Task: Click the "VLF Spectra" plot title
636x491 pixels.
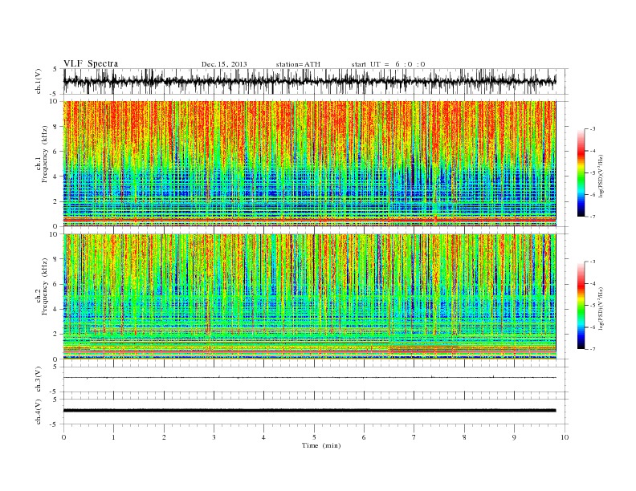Action: pos(91,63)
